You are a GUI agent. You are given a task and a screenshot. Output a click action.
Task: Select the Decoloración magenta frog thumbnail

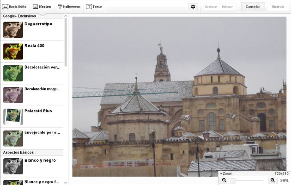(x=13, y=95)
